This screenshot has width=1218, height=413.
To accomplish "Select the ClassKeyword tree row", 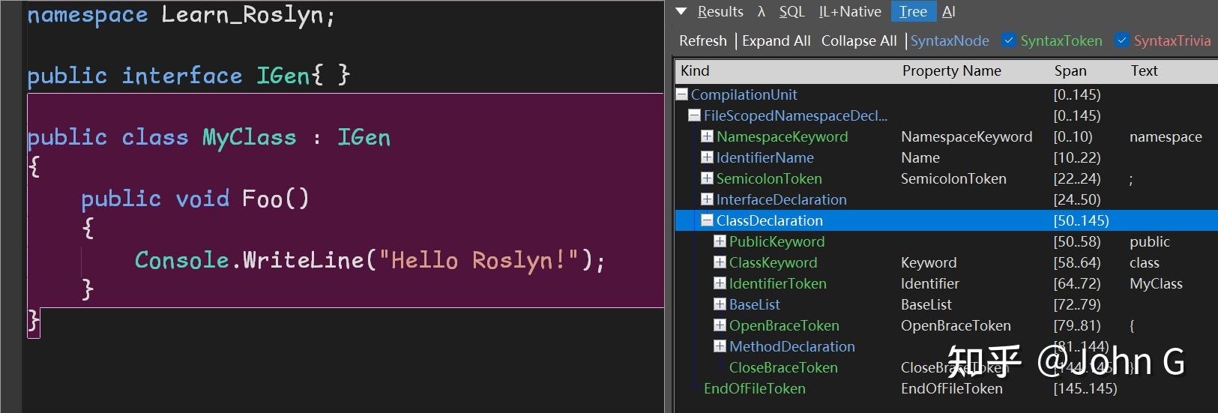I will click(946, 262).
